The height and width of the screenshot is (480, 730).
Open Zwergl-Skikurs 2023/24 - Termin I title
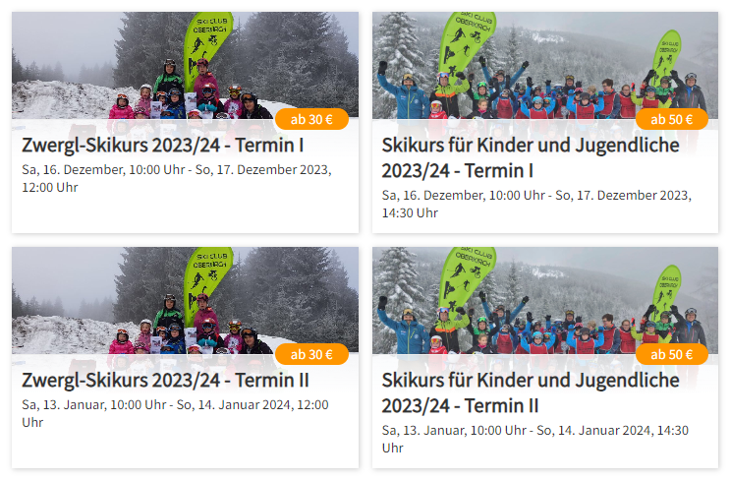tap(162, 145)
